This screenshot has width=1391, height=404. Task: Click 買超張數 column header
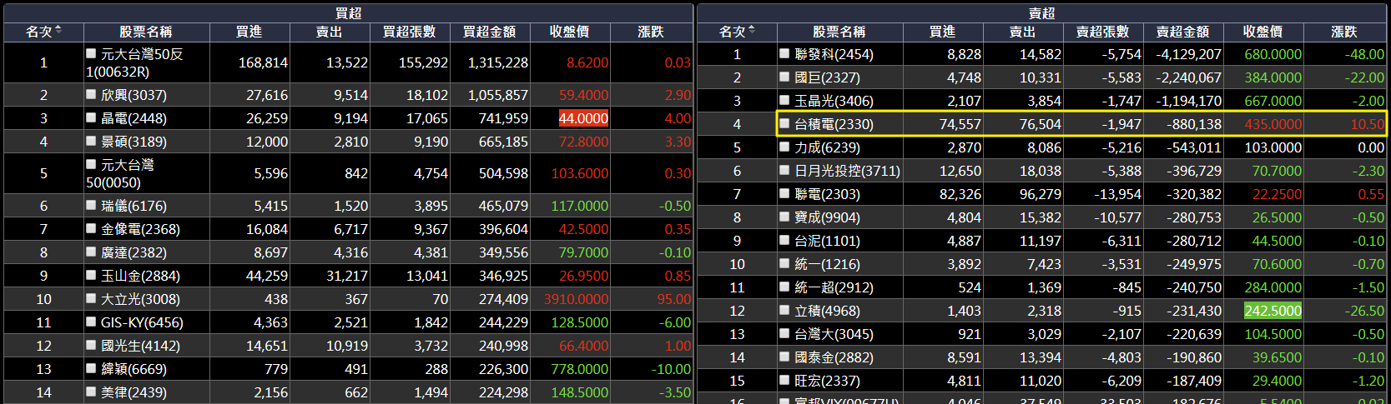coord(409,32)
